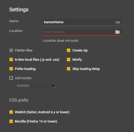Open the folder browse icon for Location
The width and height of the screenshot is (134, 132).
tap(117, 32)
